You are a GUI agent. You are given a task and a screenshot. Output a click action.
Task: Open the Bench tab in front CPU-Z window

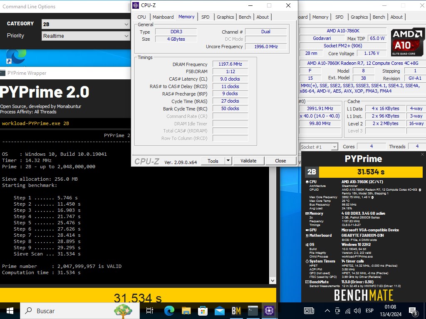245,17
